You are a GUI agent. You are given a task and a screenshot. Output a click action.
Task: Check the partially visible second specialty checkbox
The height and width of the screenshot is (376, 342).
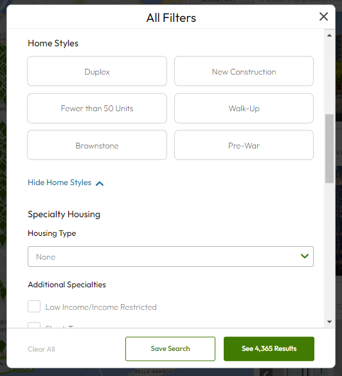[34, 325]
